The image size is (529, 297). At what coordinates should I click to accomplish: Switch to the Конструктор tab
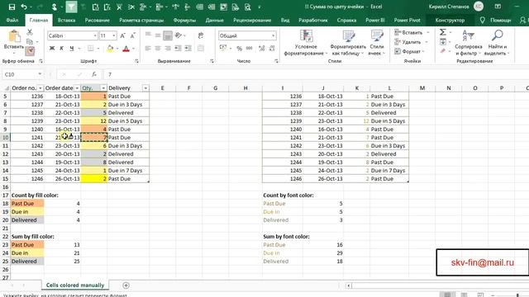tap(450, 20)
